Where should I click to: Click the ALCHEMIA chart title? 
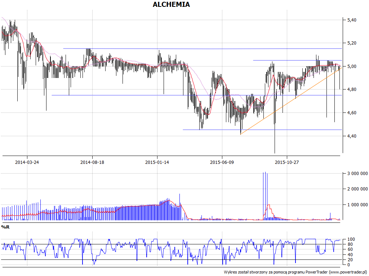pos(171,4)
